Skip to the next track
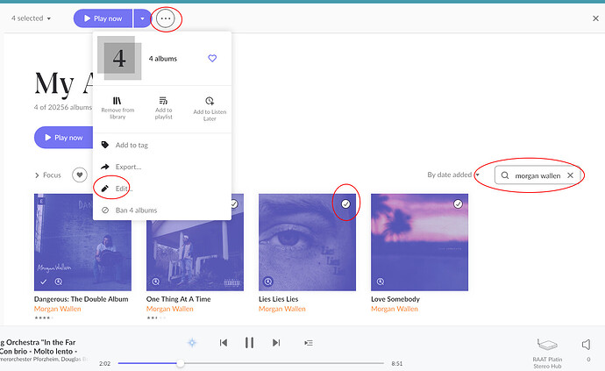Image resolution: width=605 pixels, height=371 pixels. pos(276,343)
